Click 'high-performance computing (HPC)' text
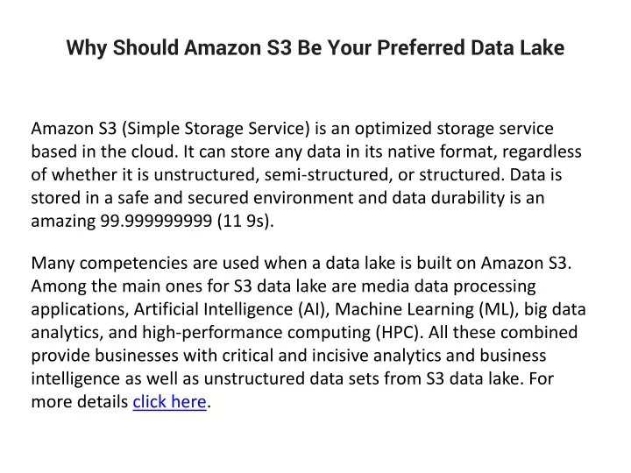Screen dimensions: 631x473 coord(282,333)
